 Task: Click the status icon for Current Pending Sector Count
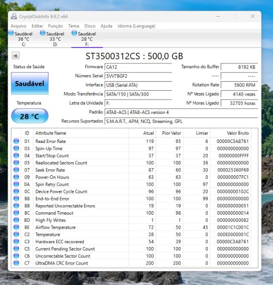(16, 249)
